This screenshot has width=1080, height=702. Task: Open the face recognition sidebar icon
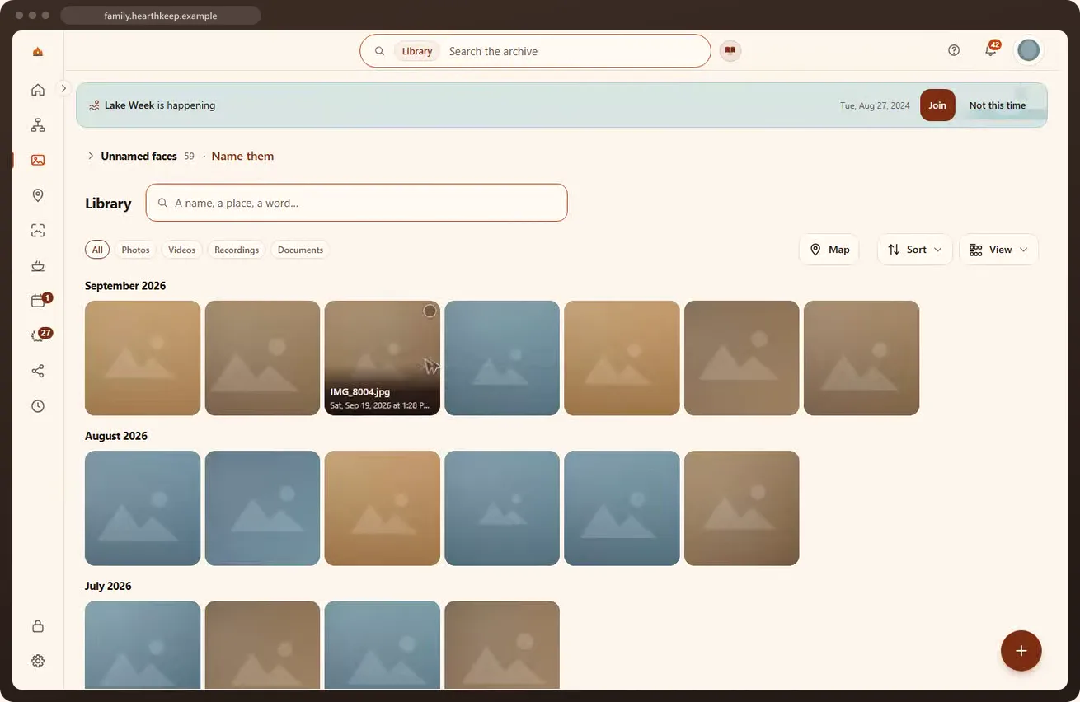tap(38, 231)
